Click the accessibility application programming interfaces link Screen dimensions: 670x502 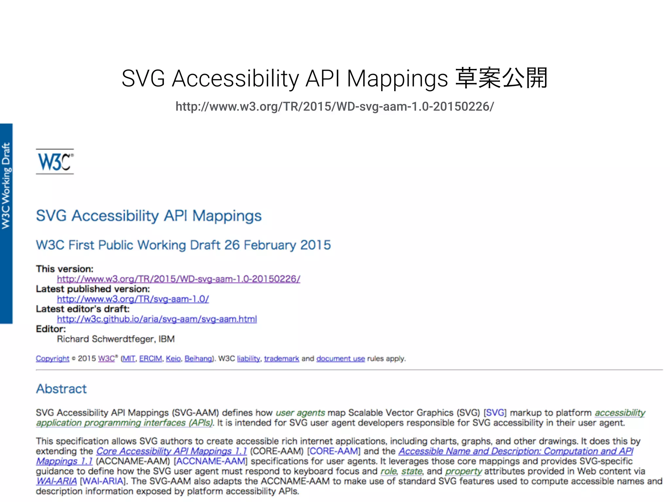(124, 423)
